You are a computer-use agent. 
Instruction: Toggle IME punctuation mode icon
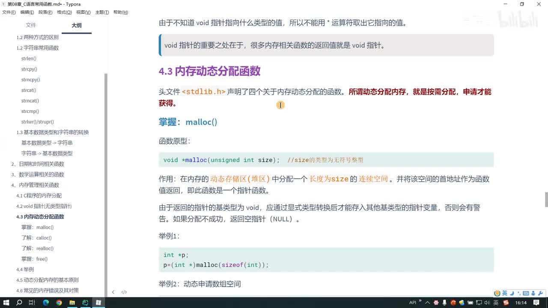519,293
